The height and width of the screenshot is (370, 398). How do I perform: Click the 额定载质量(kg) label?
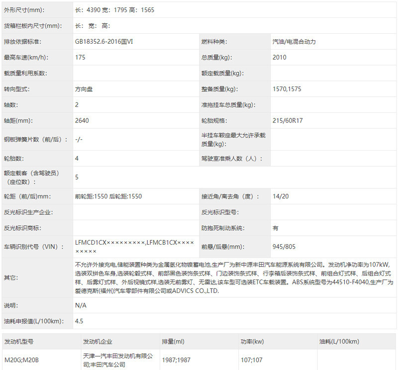click(x=222, y=73)
